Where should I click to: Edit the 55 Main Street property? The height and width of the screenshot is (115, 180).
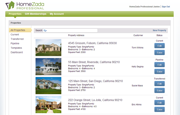(160, 65)
